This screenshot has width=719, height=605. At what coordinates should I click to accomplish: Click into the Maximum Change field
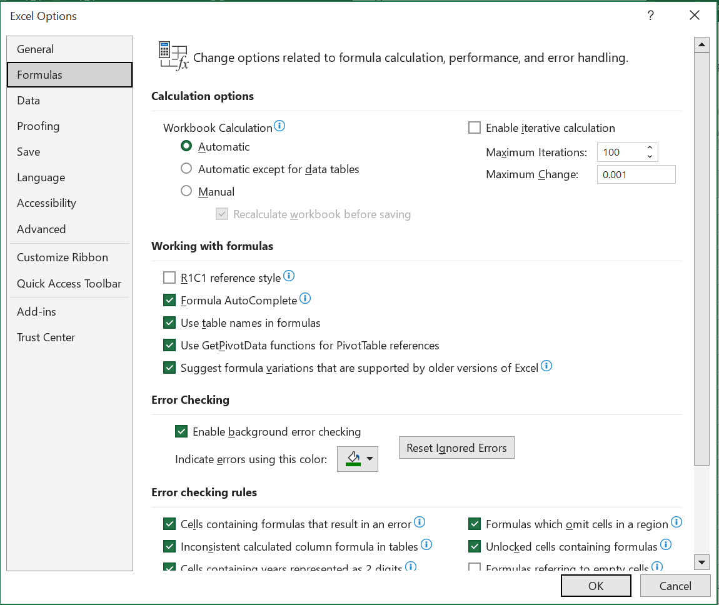click(x=636, y=175)
